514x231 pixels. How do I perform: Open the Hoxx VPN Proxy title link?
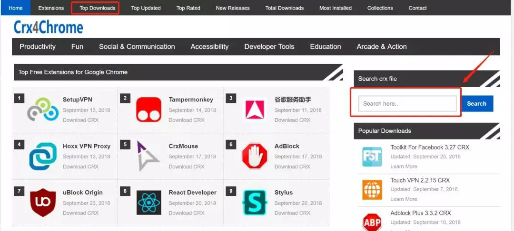87,146
